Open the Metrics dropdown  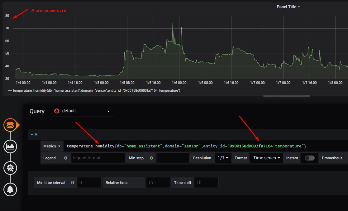coord(52,146)
